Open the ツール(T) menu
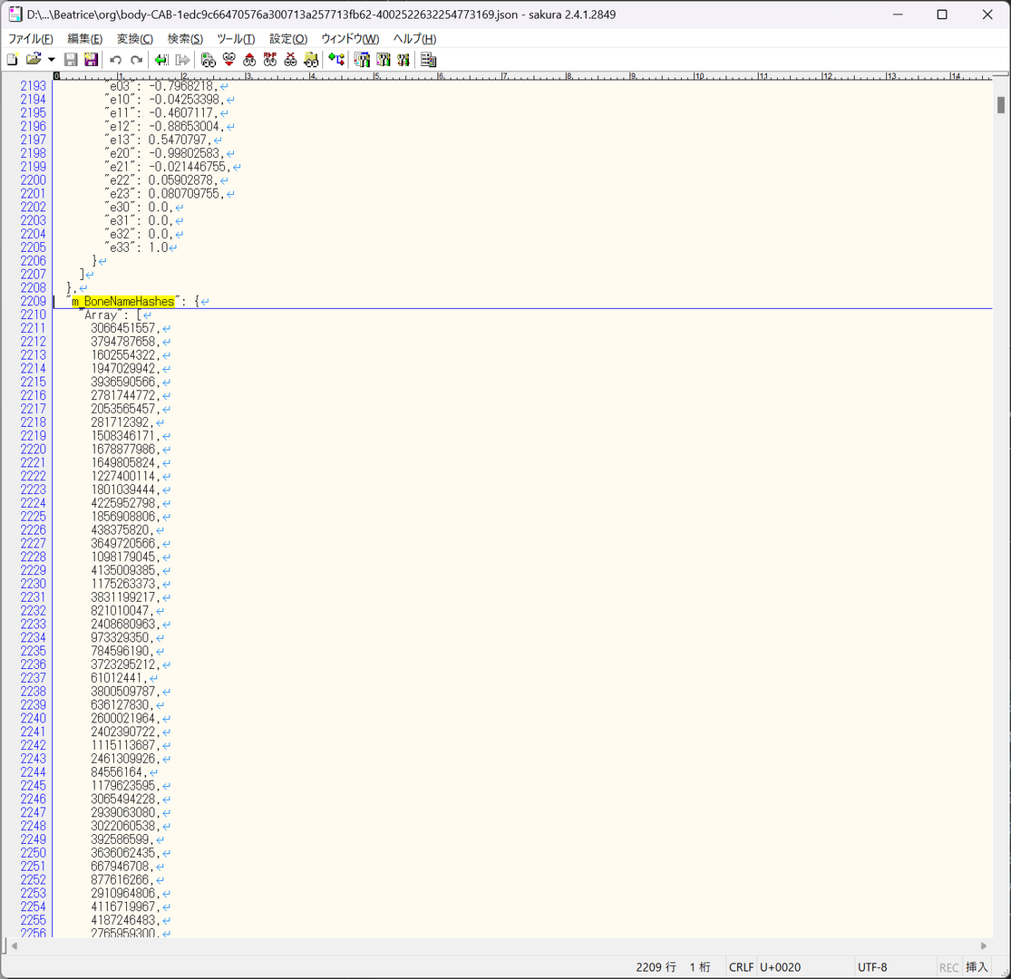Screen dimensions: 1011x979 (x=236, y=39)
